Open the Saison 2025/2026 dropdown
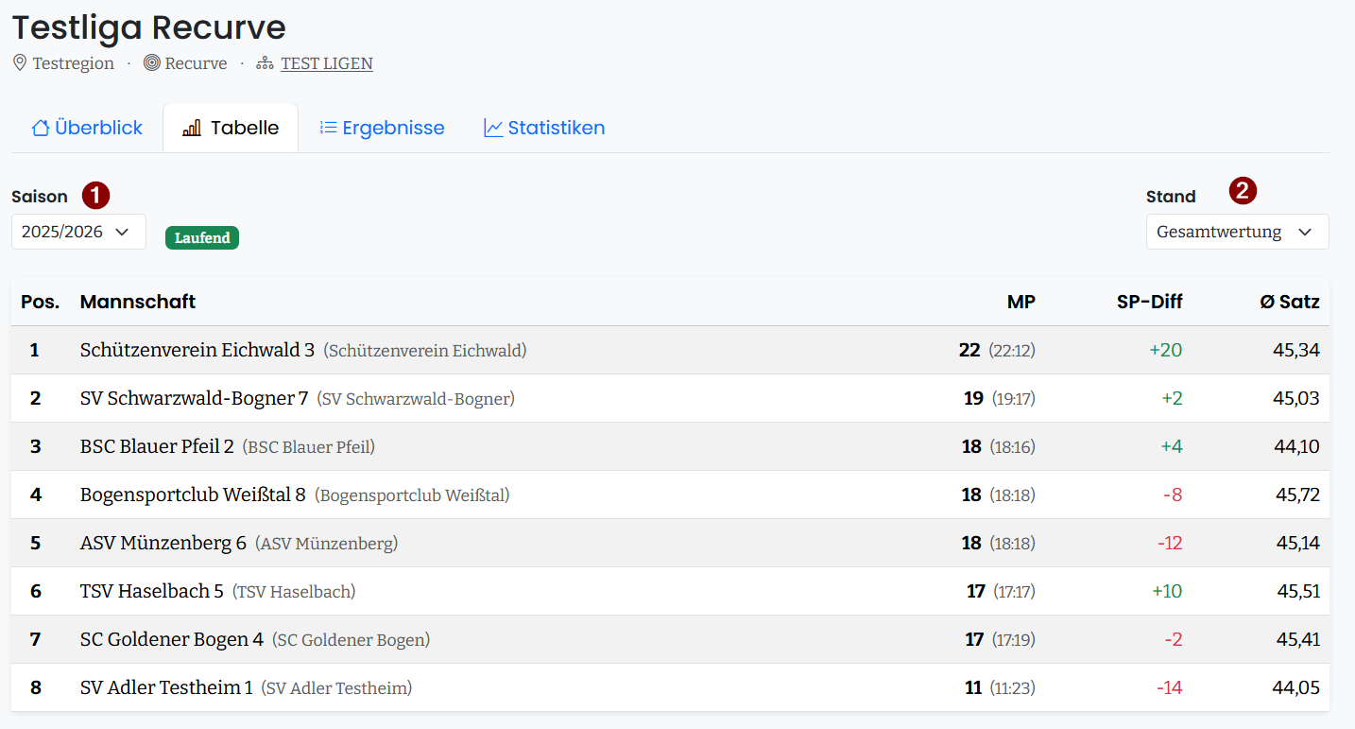The width and height of the screenshot is (1355, 729). coord(78,232)
